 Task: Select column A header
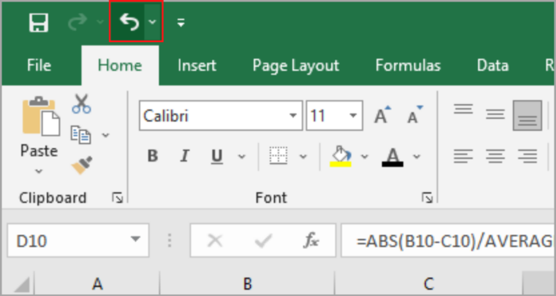97,283
